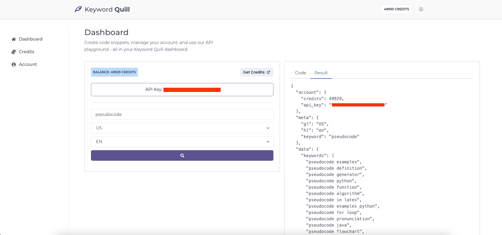
Task: Select "pseudocode generator" result line
Action: 335,175
